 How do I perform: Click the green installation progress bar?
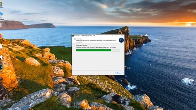pyautogui.click(x=98, y=50)
